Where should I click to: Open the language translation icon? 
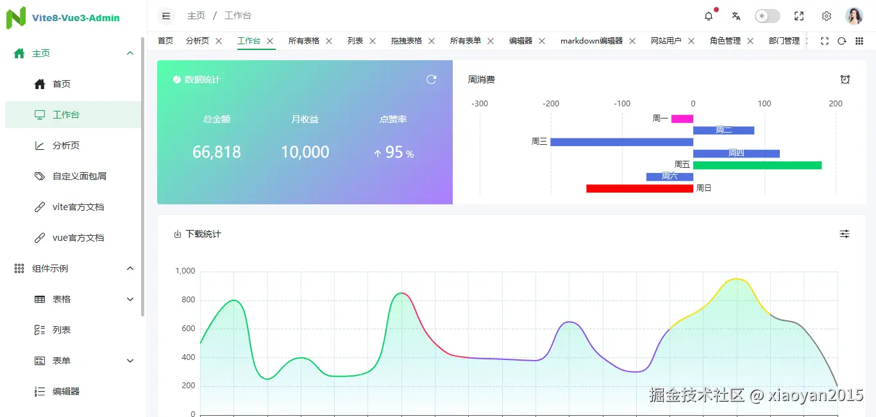click(736, 16)
